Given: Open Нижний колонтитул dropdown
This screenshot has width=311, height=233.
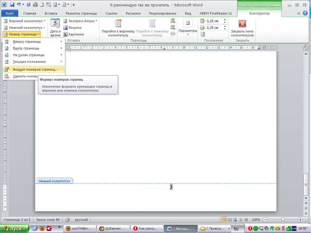Looking at the screenshot, I should pyautogui.click(x=25, y=28).
